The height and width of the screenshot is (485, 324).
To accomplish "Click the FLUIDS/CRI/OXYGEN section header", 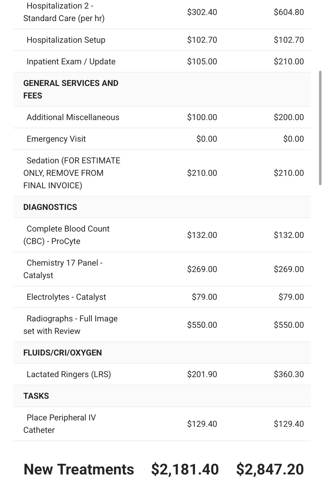I will point(162,353).
